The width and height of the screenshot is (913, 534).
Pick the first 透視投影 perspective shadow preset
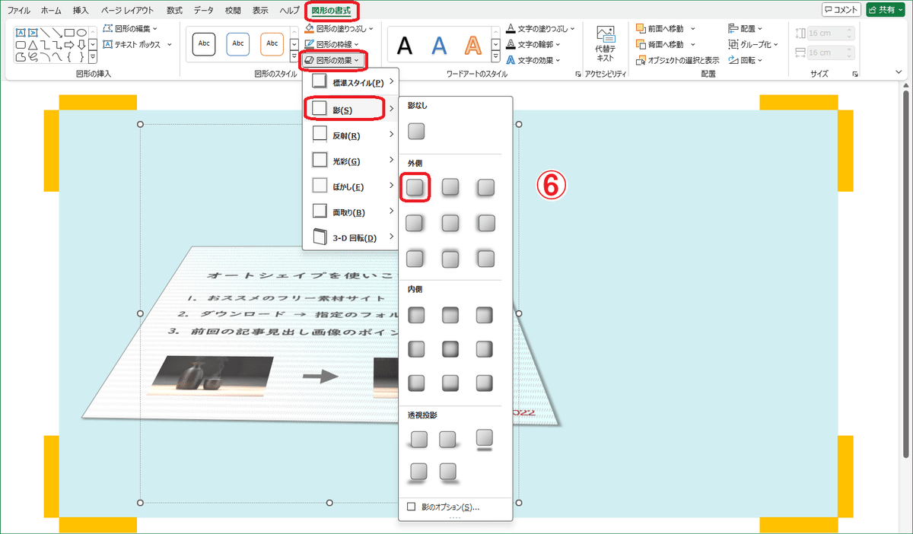click(418, 439)
